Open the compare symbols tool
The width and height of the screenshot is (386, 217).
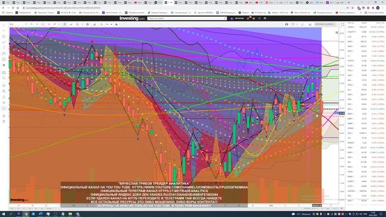point(71,24)
